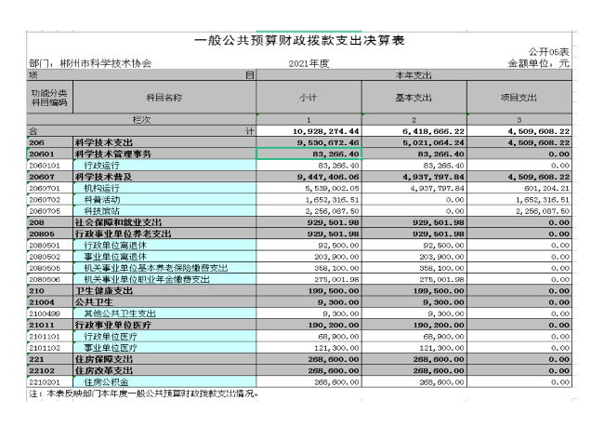This screenshot has width=604, height=427.
Task: Select subtotal 275,001.98 in 2080506 row
Action: (x=309, y=279)
